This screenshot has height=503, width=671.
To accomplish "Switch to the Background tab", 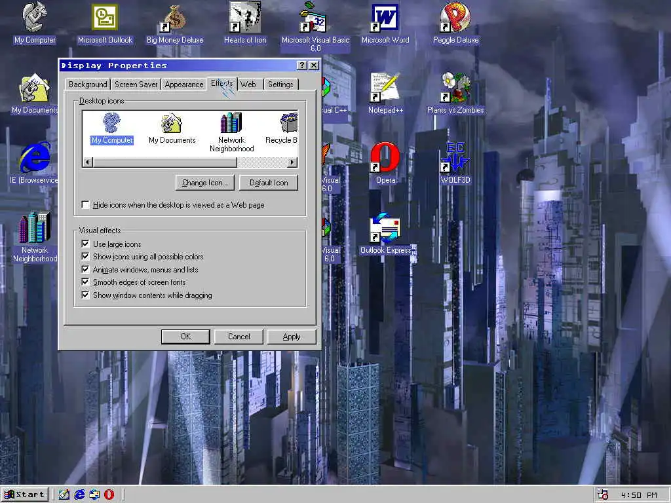I will click(x=88, y=84).
